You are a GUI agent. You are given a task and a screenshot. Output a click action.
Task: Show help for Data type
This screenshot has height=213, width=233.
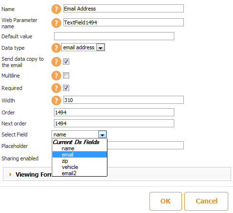pyautogui.click(x=56, y=48)
